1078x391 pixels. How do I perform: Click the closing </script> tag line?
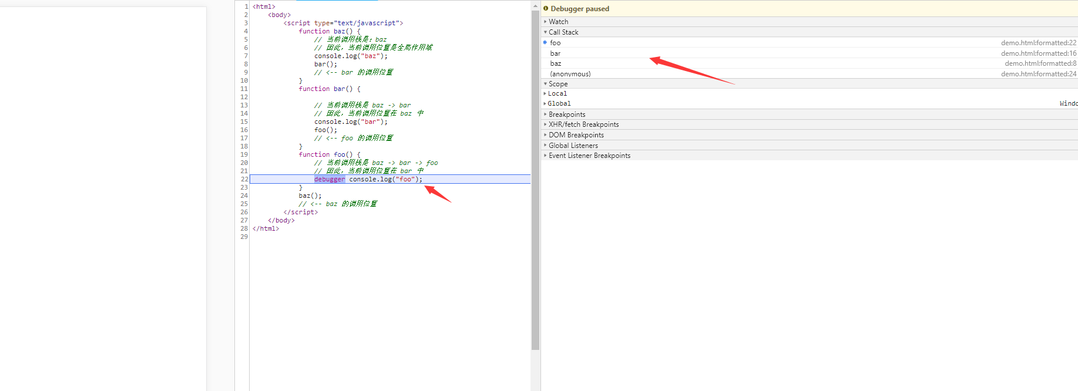(x=301, y=212)
